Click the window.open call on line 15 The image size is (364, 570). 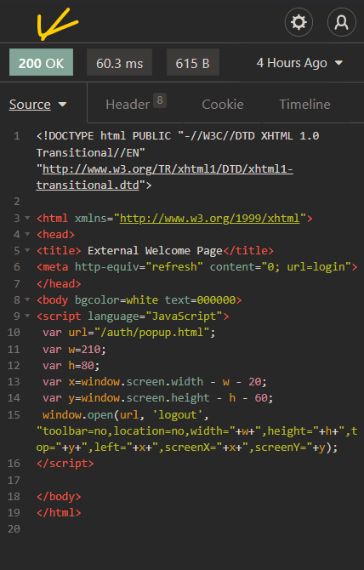point(197,431)
